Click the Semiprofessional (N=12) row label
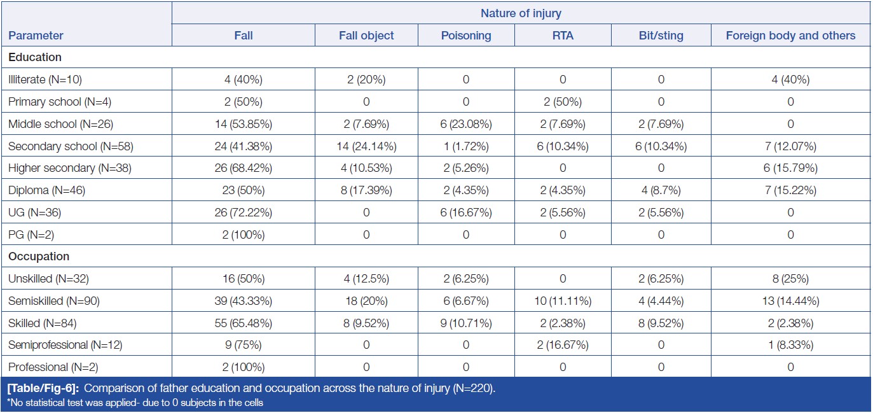The height and width of the screenshot is (413, 873). (65, 345)
